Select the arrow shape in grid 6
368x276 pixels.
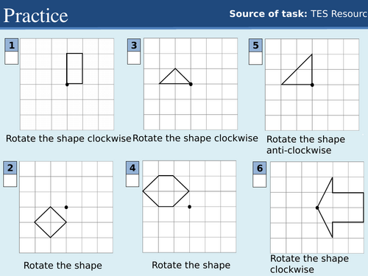pos(340,208)
